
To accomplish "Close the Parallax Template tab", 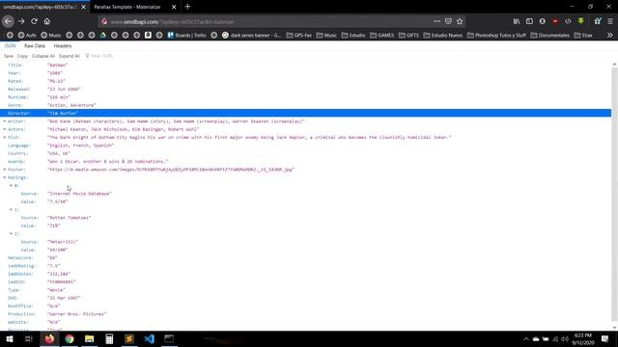I will [x=174, y=7].
